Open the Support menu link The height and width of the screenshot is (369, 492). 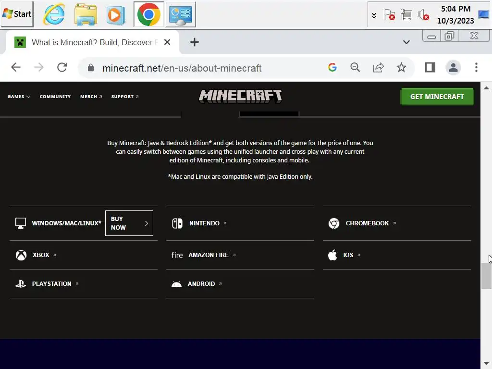point(125,97)
